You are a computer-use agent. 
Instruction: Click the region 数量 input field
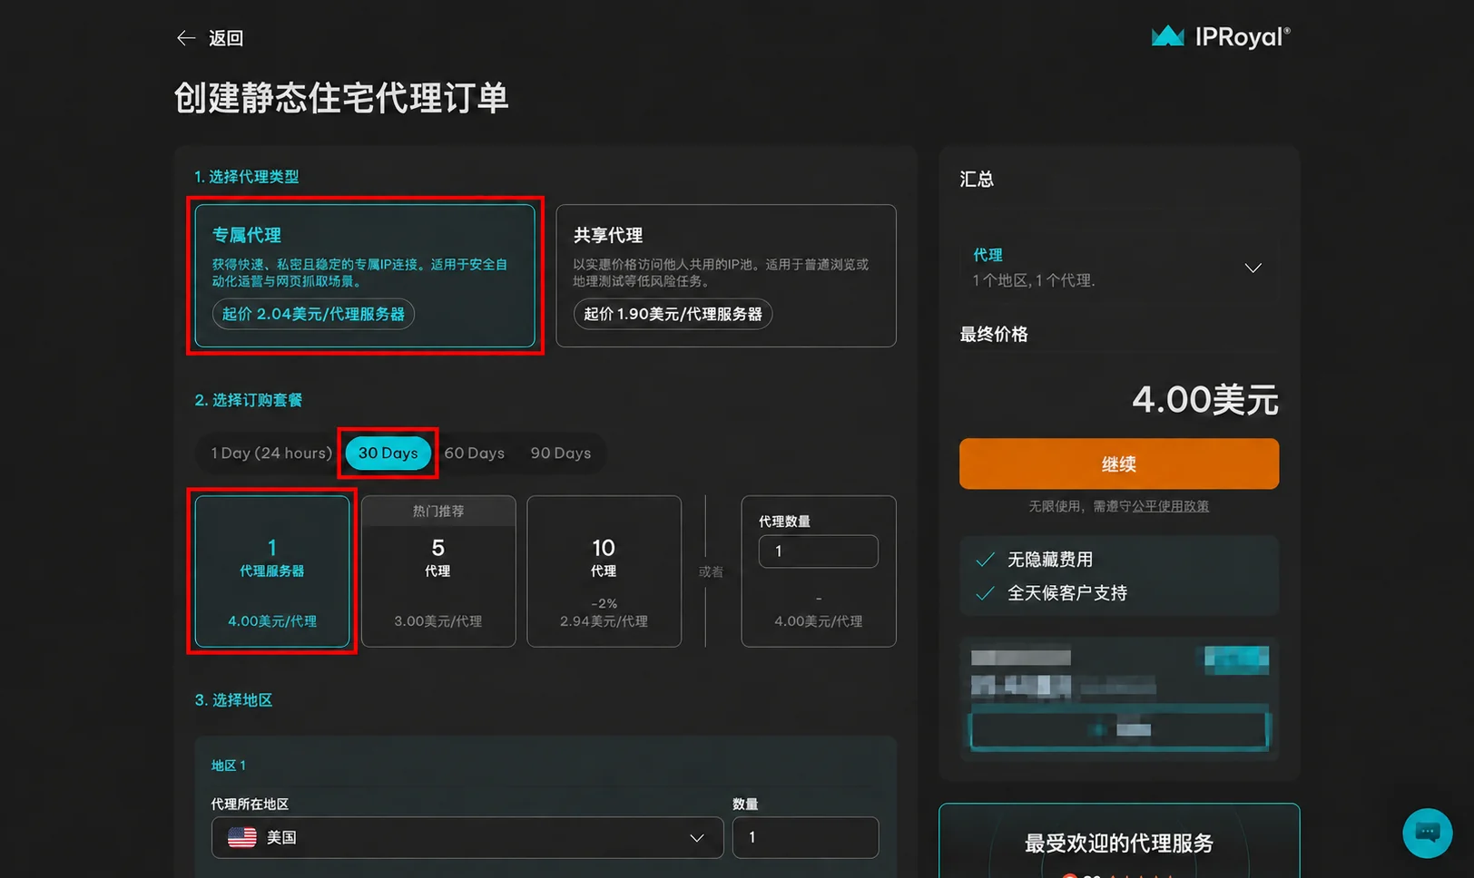pos(805,837)
